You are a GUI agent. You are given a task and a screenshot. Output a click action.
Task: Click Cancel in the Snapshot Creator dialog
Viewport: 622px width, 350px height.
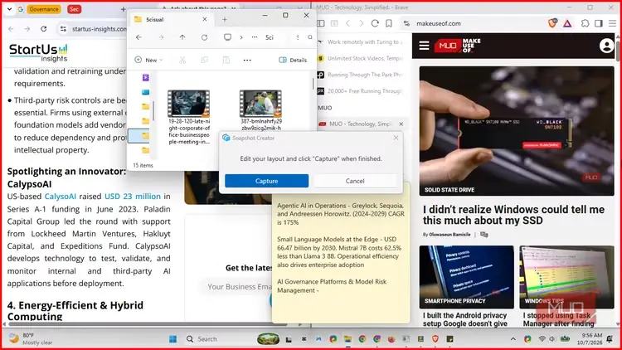[355, 181]
